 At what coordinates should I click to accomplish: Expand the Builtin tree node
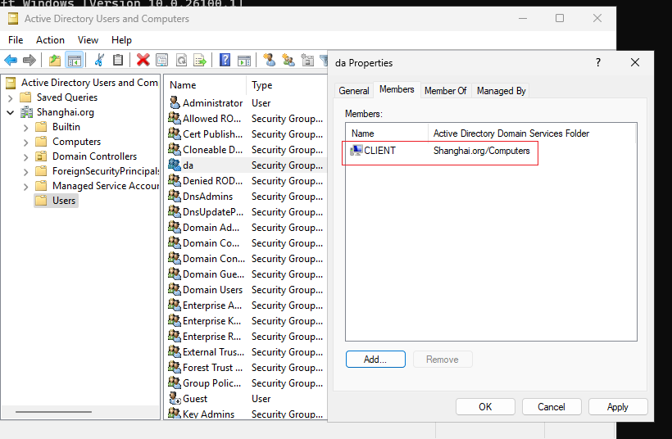click(x=25, y=127)
